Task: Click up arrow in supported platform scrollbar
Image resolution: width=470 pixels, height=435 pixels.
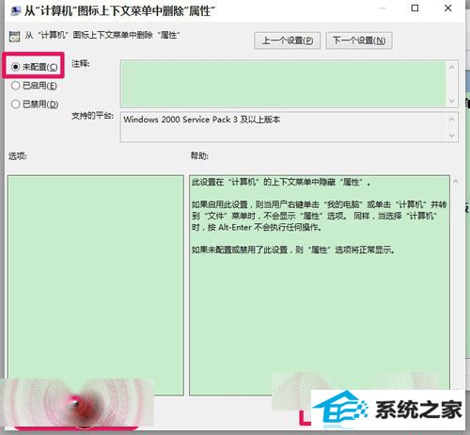Action: click(x=452, y=119)
